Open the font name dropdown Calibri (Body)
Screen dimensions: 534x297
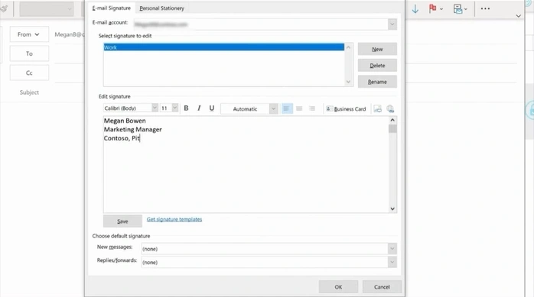tap(155, 108)
